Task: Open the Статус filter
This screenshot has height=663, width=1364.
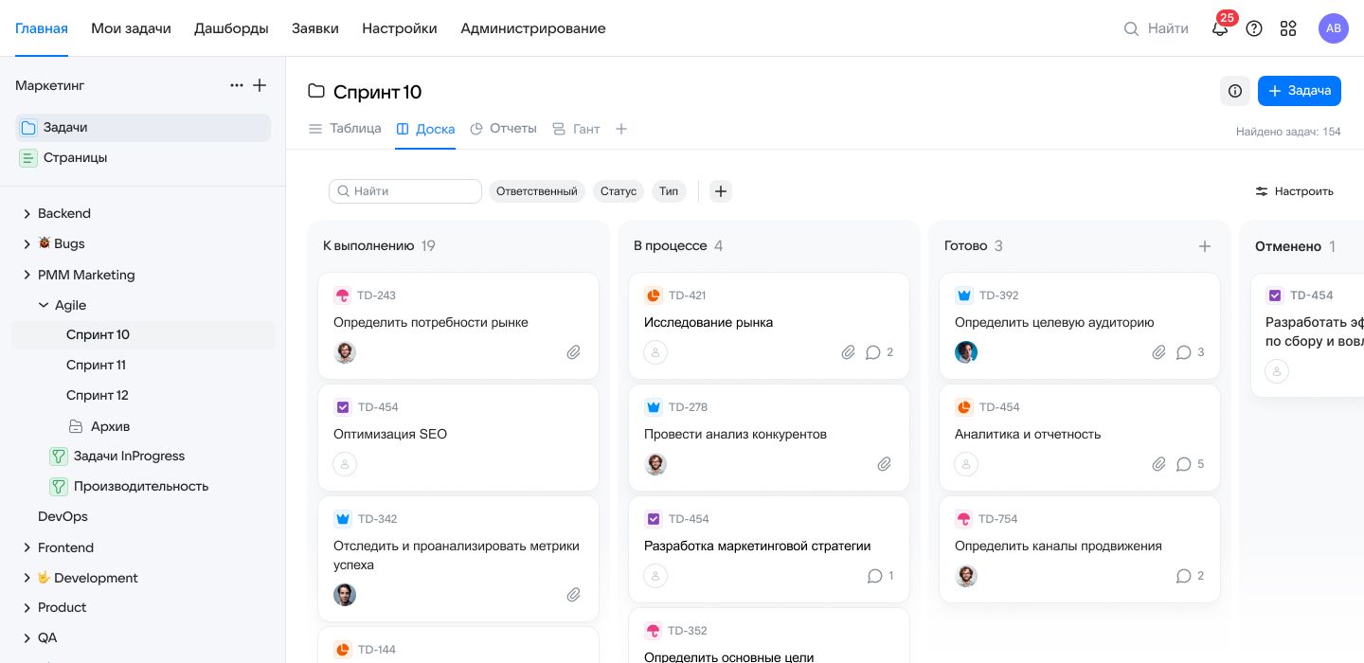Action: point(619,191)
